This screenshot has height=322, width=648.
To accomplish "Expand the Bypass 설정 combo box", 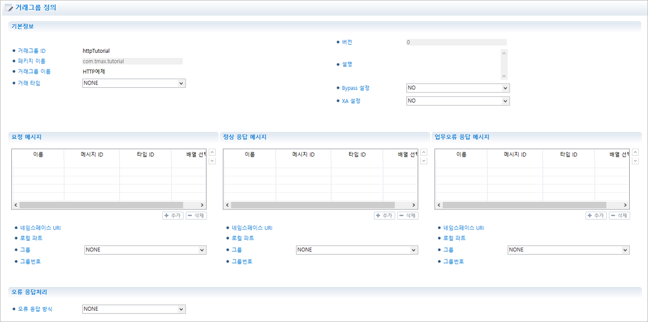I will coord(457,88).
